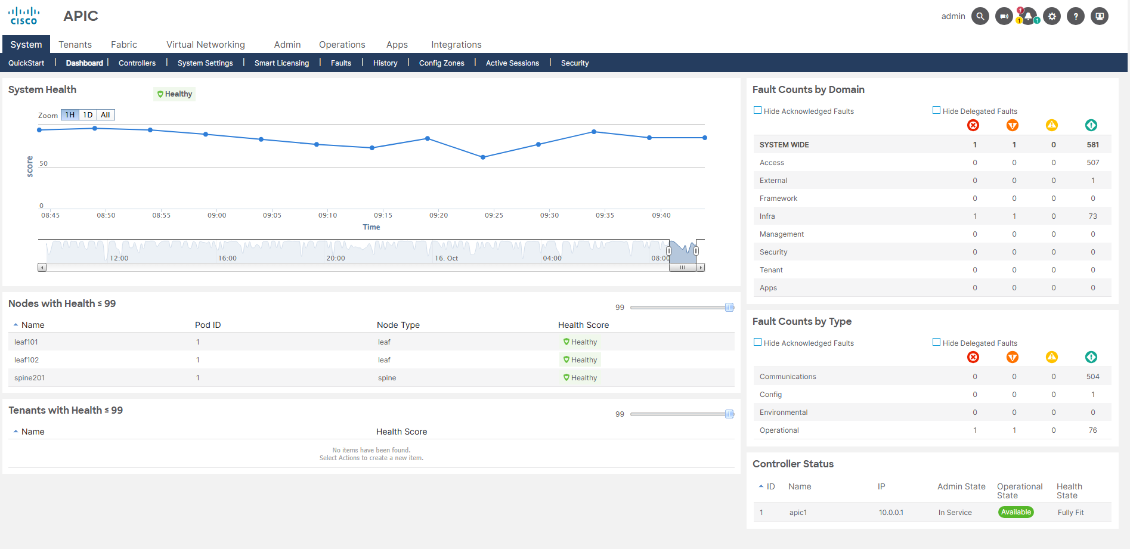Viewport: 1130px width, 549px height.
Task: Check Hide Delegated Faults in Fault Counts by Domain
Action: tap(937, 110)
